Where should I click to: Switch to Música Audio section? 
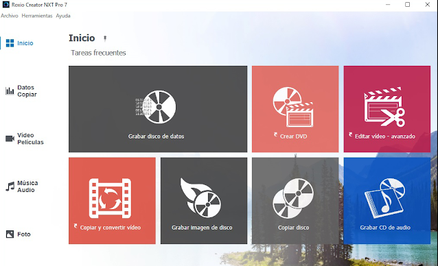27,186
